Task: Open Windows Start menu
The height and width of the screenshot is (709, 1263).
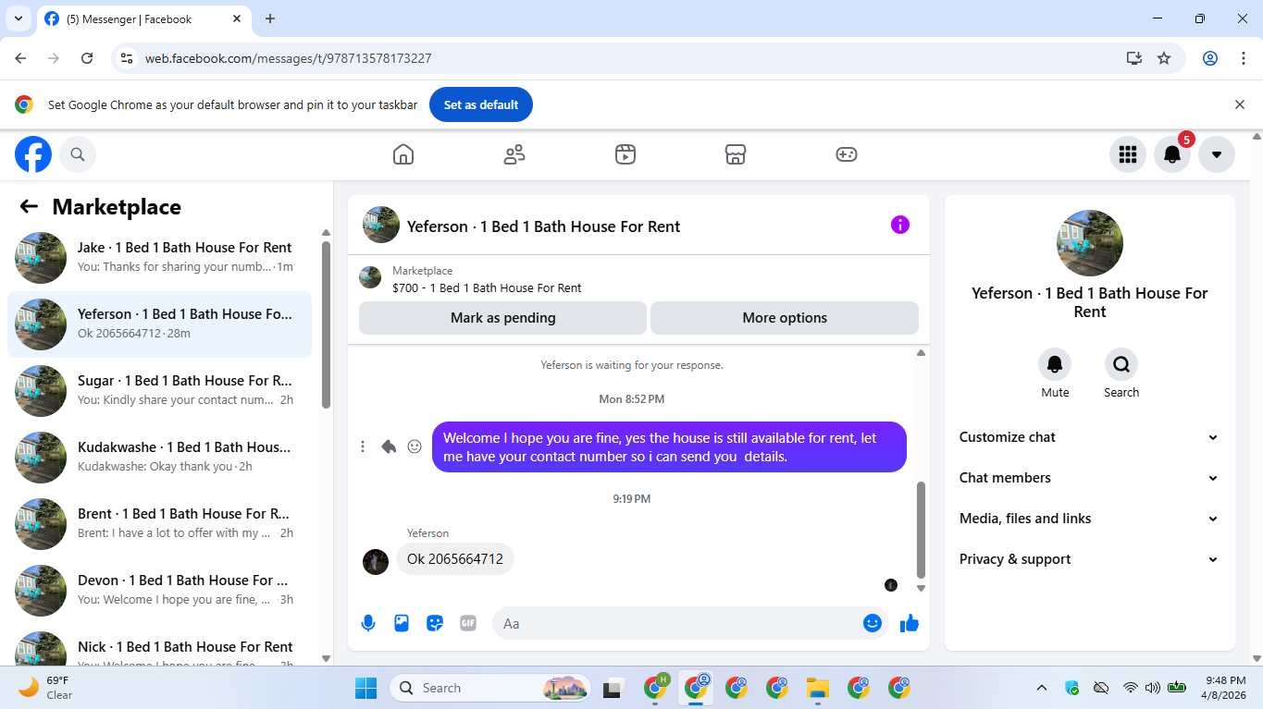Action: tap(366, 688)
